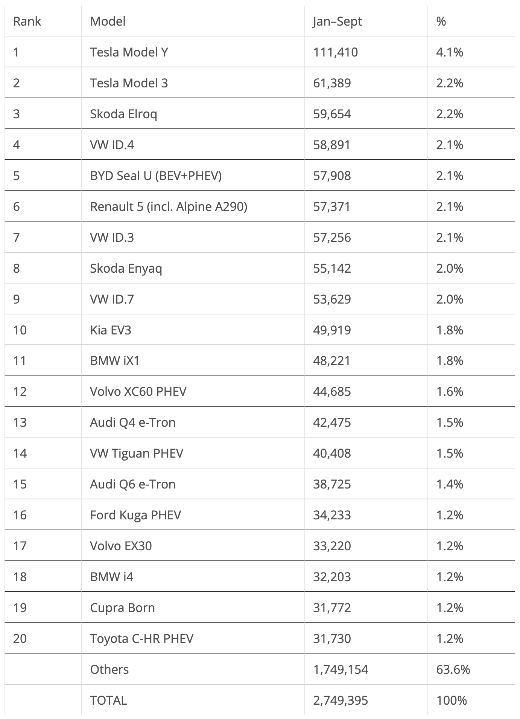The image size is (520, 719).
Task: Click the % column header
Action: point(441,21)
